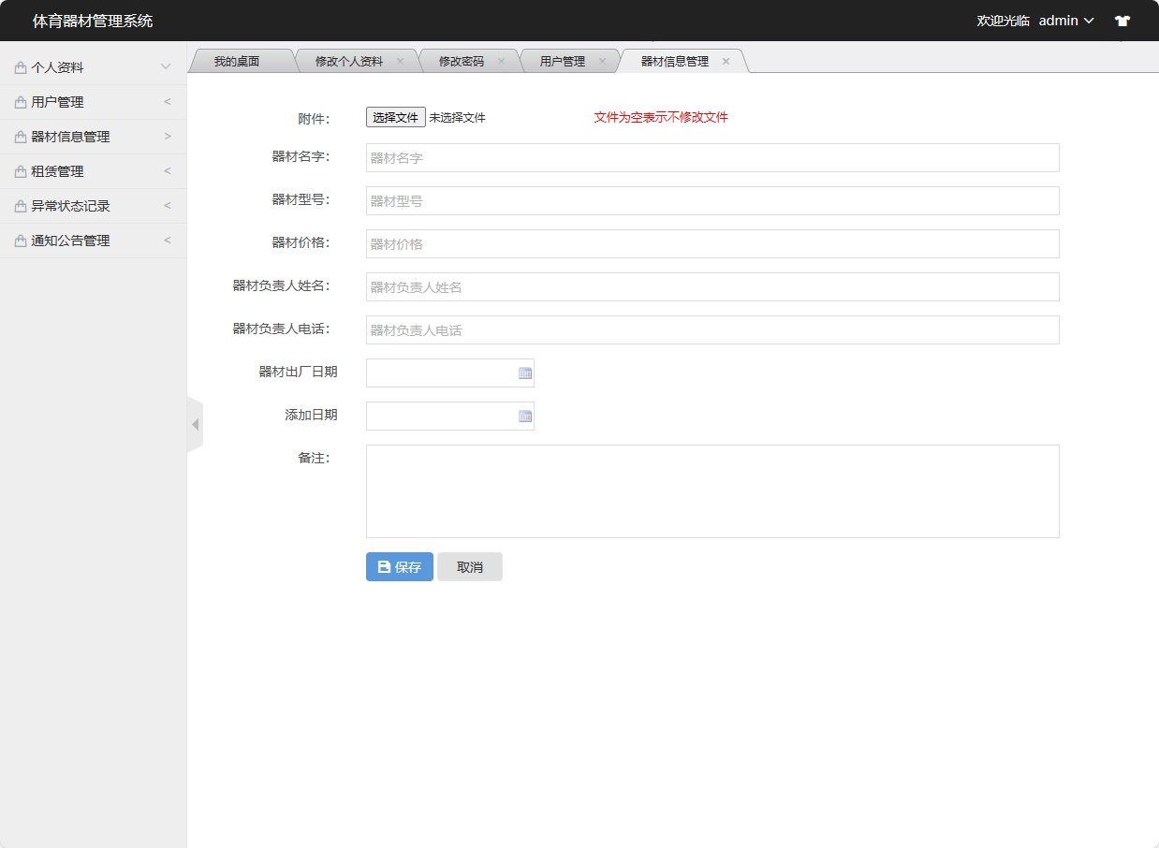Close the 用户管理 tab

click(603, 60)
